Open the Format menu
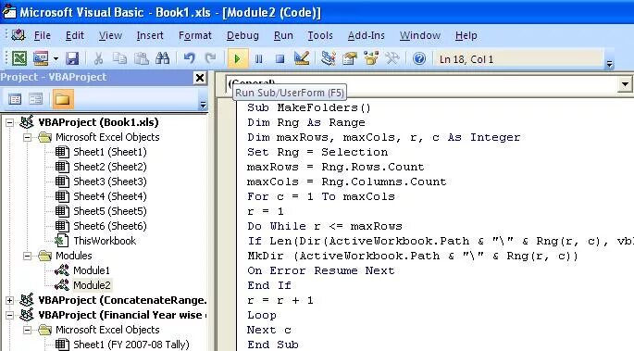The width and height of the screenshot is (634, 351). (195, 35)
